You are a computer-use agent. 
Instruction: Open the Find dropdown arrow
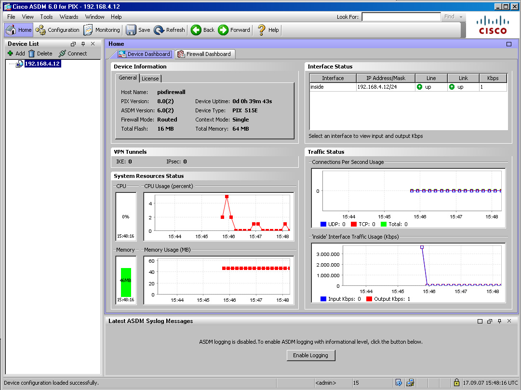click(x=461, y=17)
